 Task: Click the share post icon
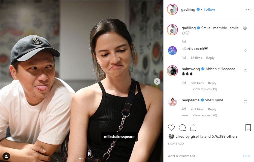[193, 128]
